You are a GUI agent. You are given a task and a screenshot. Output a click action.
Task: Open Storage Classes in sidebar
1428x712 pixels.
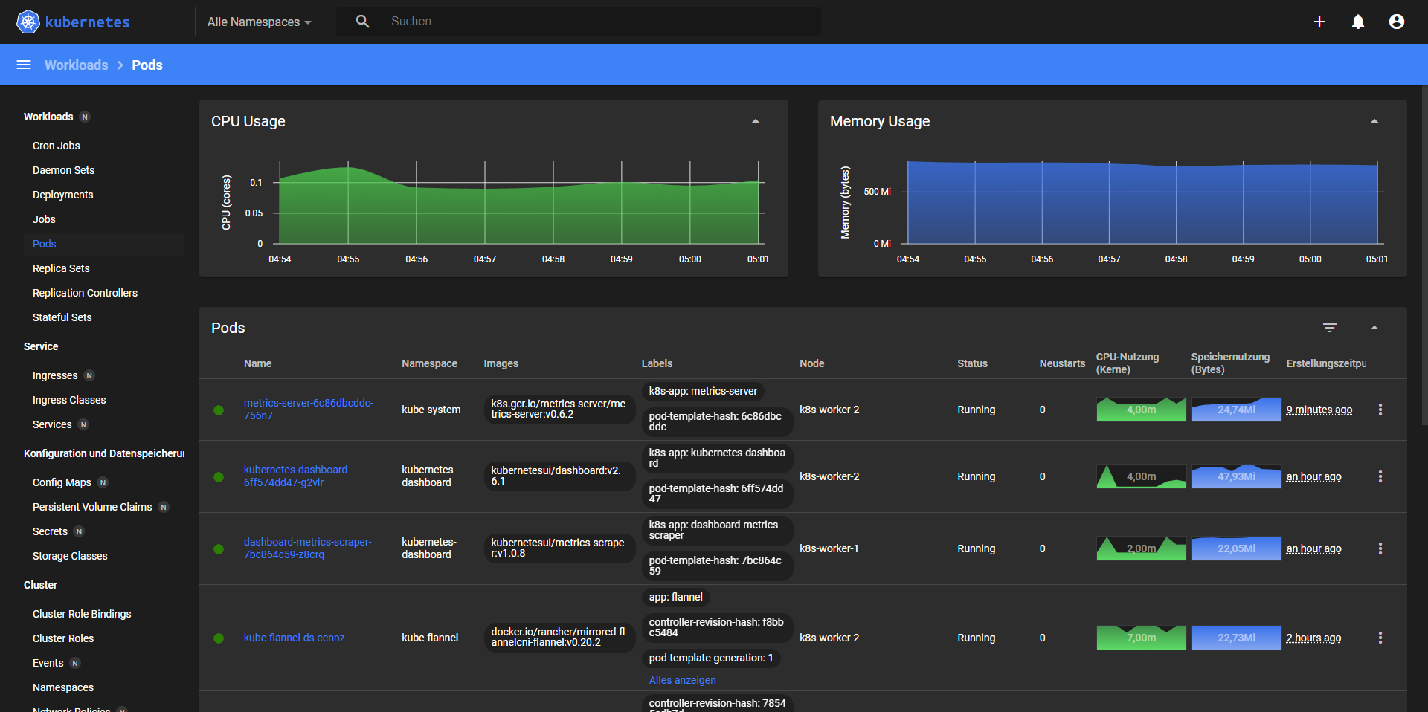pos(70,556)
